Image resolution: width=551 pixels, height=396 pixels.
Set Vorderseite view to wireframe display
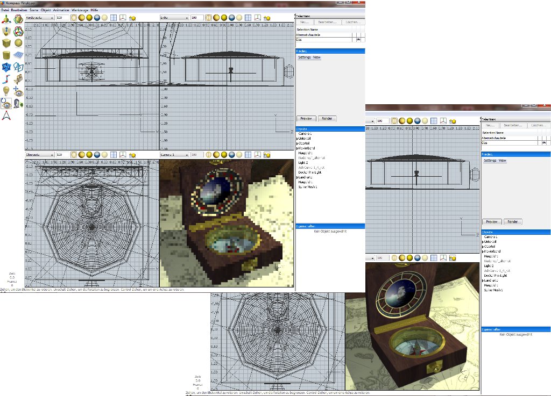point(74,18)
